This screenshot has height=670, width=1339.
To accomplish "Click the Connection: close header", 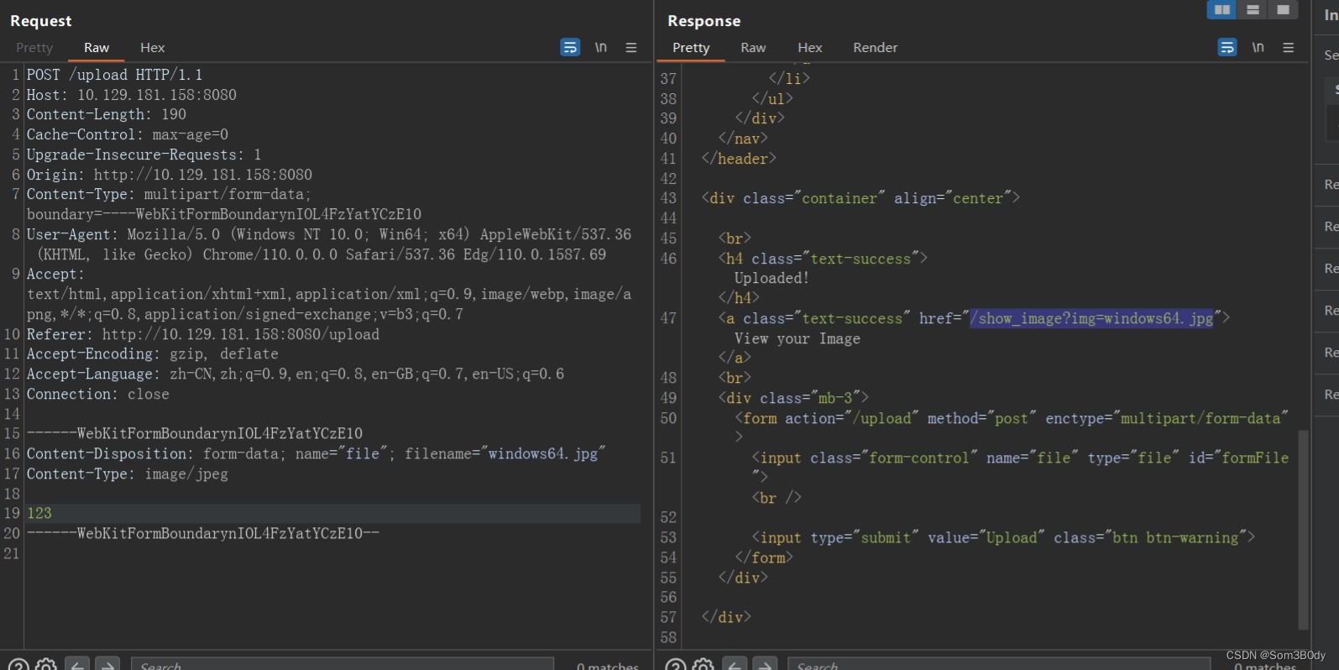I will [x=97, y=394].
